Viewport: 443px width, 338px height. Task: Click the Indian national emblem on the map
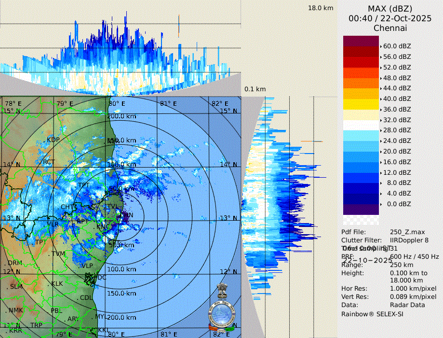click(x=222, y=291)
